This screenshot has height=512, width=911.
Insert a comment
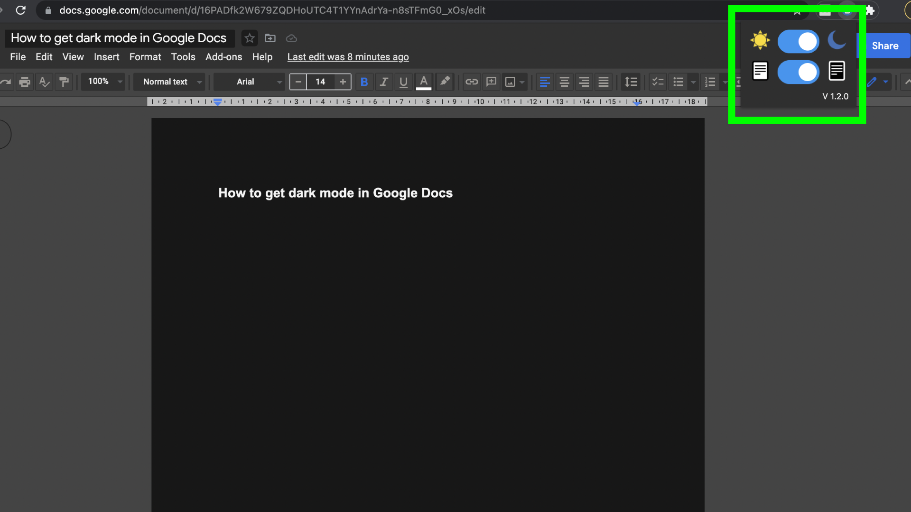[x=491, y=82]
